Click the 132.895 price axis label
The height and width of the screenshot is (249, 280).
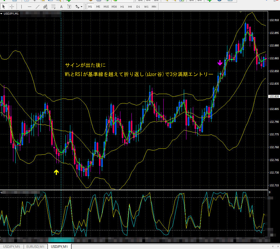pos(274,33)
